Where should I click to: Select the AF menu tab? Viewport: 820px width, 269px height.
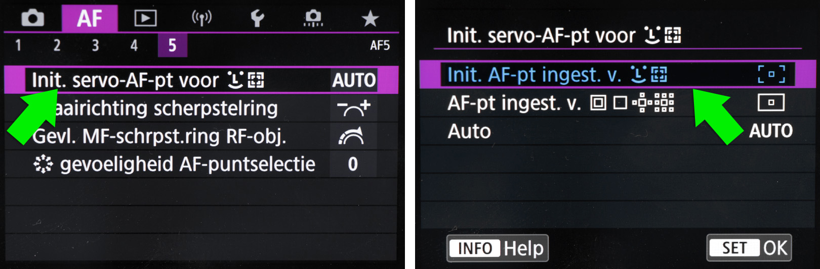(x=90, y=19)
